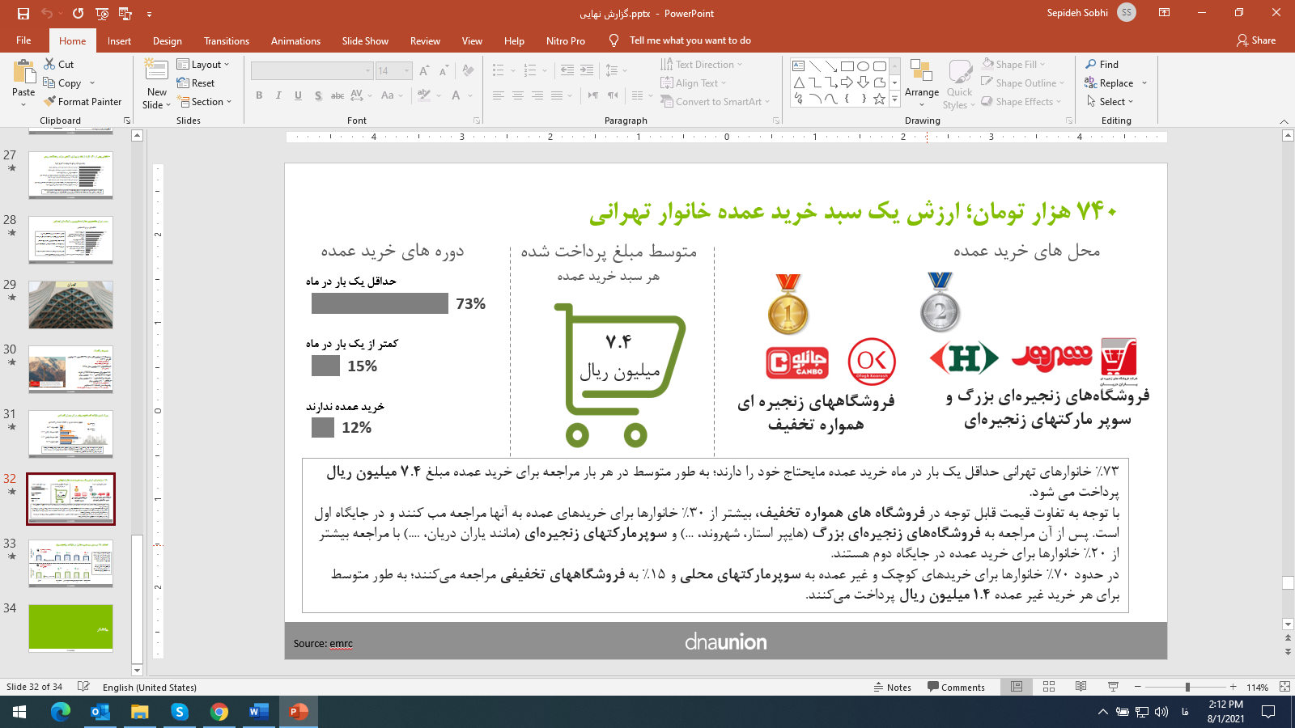Open Reading View from status bar
The height and width of the screenshot is (728, 1295).
point(1081,687)
